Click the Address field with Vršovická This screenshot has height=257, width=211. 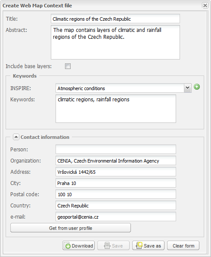click(x=116, y=172)
